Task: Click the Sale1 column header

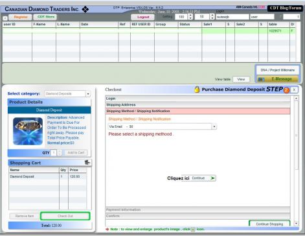Action: 214,24
